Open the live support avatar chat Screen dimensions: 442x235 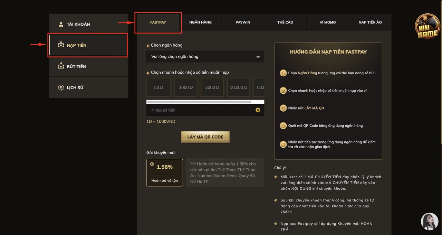(x=430, y=222)
